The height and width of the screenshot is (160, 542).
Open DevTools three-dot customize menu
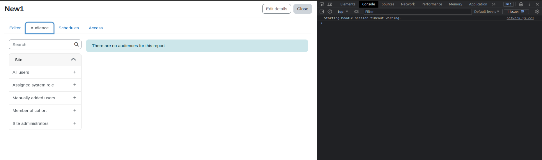click(x=529, y=4)
